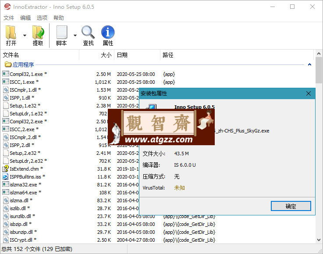Click the IS 6.0.0 U compiler value
Viewport: 323px width, 254px height.
coord(185,165)
